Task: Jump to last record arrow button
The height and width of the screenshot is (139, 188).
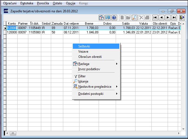Action: [x=174, y=18]
